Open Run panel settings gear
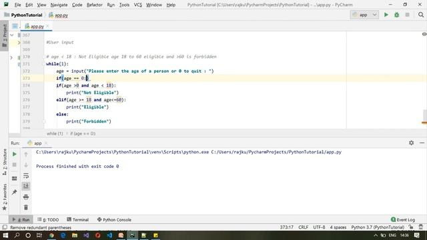Viewport: 427px width, 240px height. click(411, 143)
